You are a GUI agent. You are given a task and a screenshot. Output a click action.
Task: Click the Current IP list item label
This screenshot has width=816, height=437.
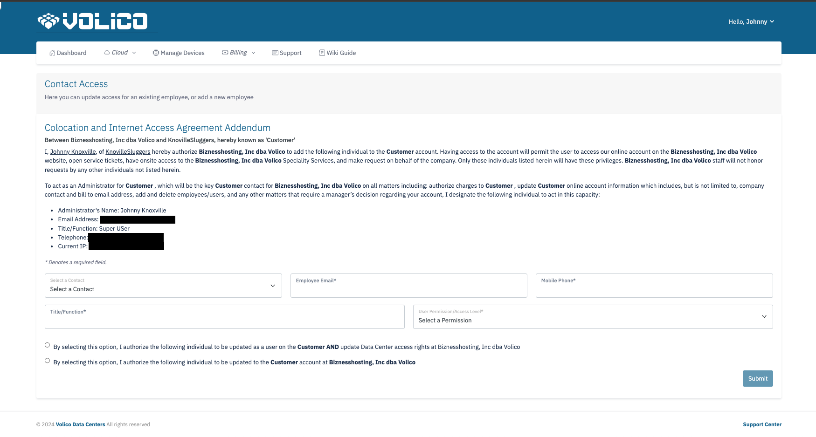[73, 246]
